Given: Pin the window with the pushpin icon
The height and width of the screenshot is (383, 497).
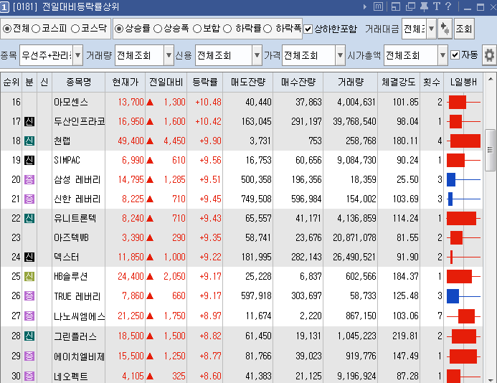Looking at the screenshot, I should pos(424,6).
